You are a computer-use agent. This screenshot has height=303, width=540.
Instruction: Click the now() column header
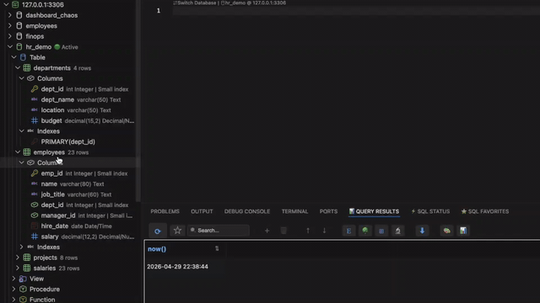coord(157,249)
